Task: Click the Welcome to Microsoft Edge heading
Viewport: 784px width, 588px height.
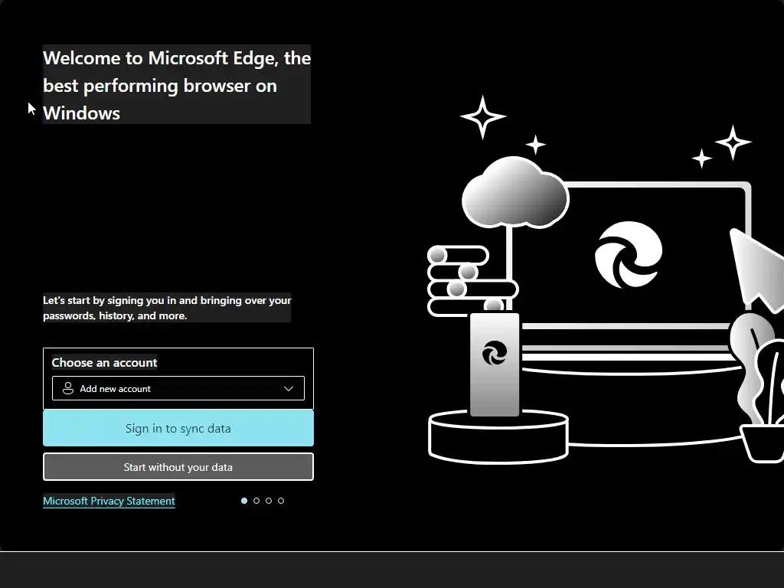Action: (x=177, y=85)
